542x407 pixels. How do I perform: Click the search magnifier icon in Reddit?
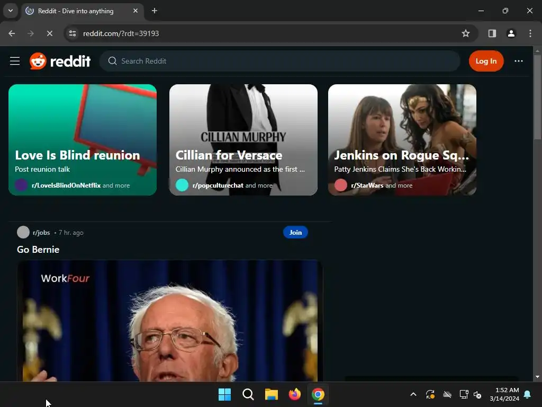pyautogui.click(x=112, y=61)
